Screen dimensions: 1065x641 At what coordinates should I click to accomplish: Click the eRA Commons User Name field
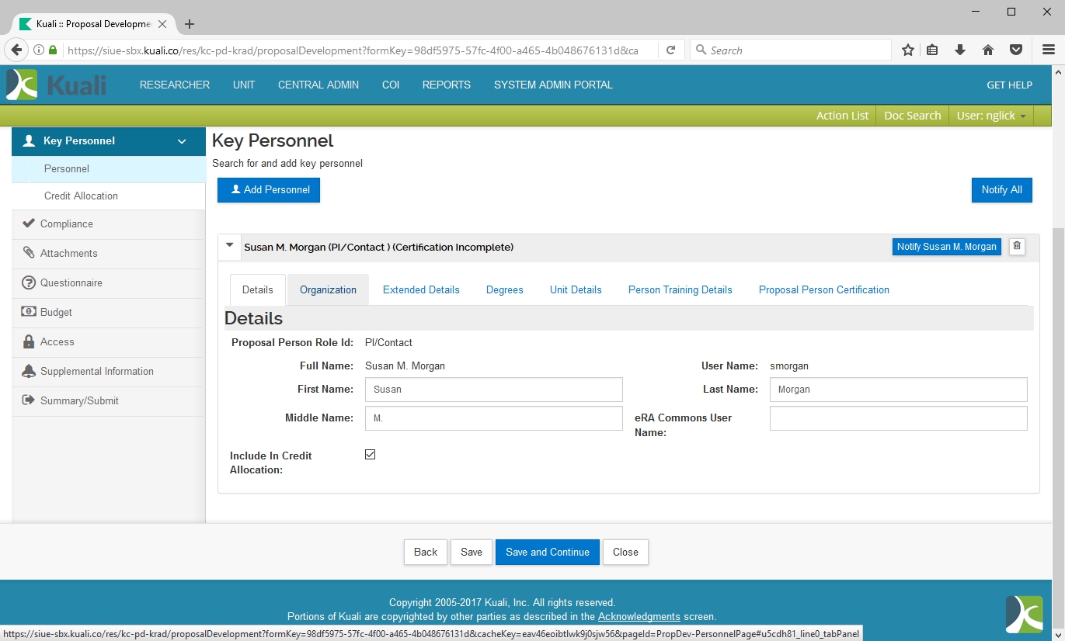[x=898, y=418]
